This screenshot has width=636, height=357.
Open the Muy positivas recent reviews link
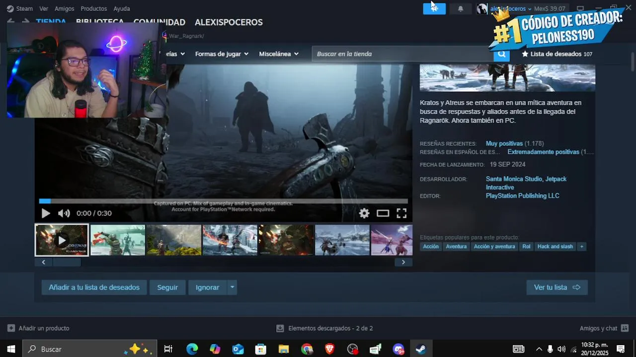(x=504, y=143)
